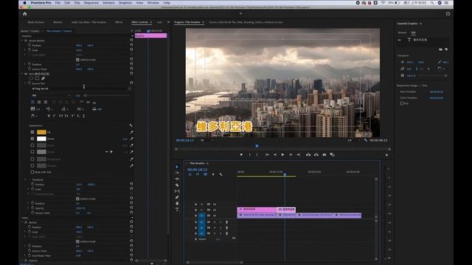Viewport: 472px width, 265px height.
Task: Select the Type tool
Action: tap(177, 209)
